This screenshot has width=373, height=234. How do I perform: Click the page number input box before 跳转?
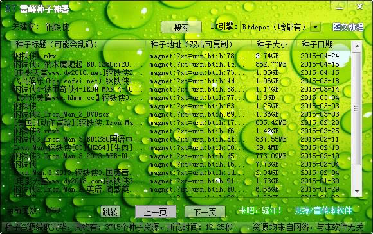click(x=84, y=211)
